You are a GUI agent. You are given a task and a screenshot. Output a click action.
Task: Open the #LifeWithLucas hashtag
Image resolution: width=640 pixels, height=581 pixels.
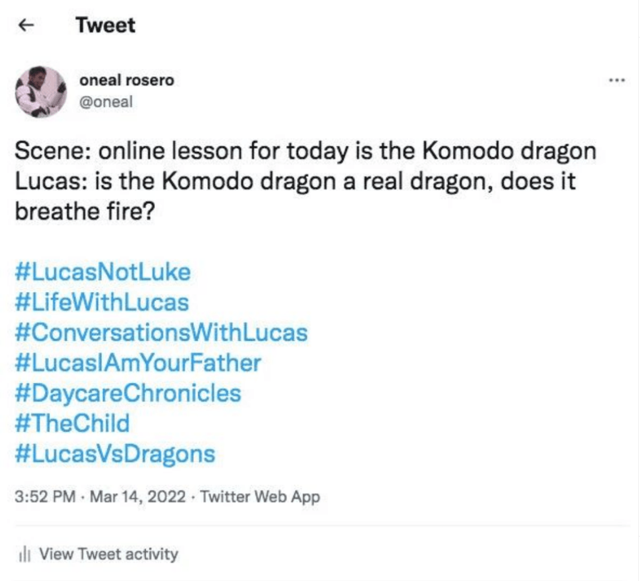pyautogui.click(x=101, y=303)
